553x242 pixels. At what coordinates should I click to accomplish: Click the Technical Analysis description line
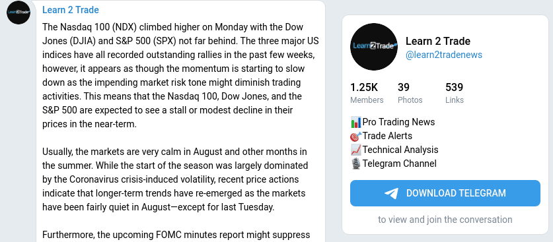[x=394, y=150]
